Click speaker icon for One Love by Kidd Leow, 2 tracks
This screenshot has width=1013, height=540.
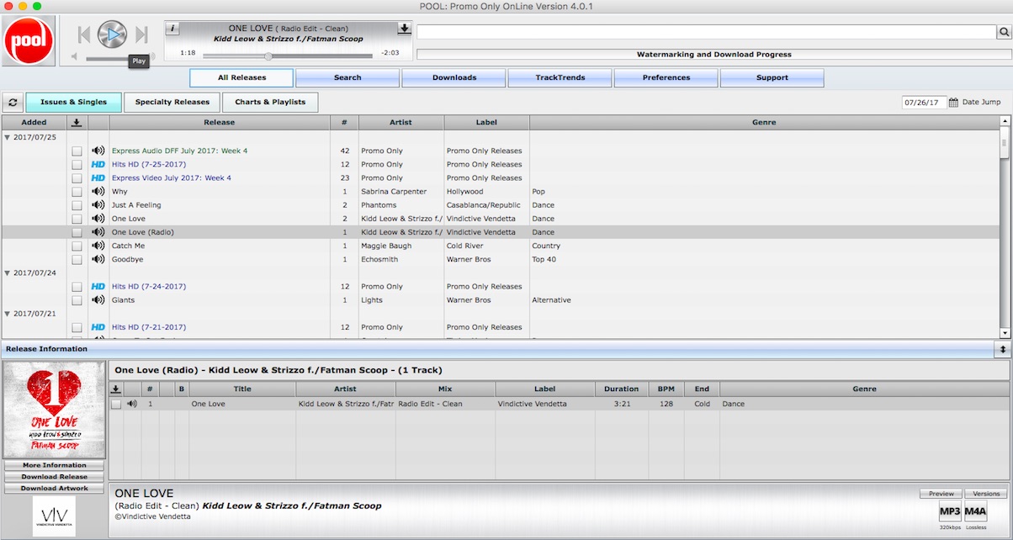click(98, 219)
